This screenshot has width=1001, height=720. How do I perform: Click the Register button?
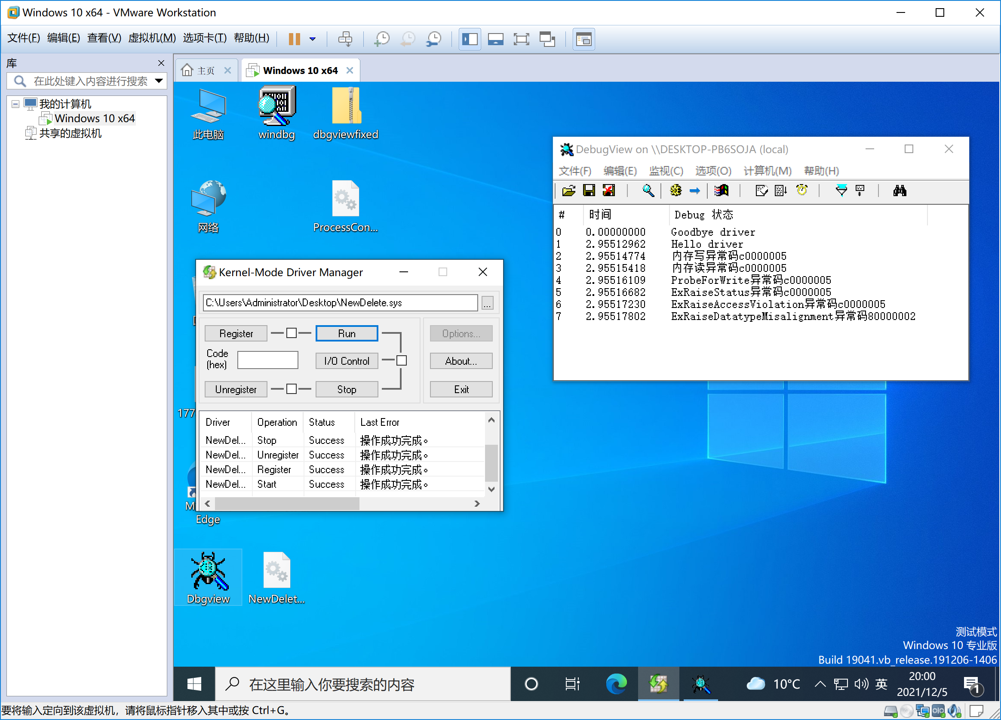click(x=236, y=333)
